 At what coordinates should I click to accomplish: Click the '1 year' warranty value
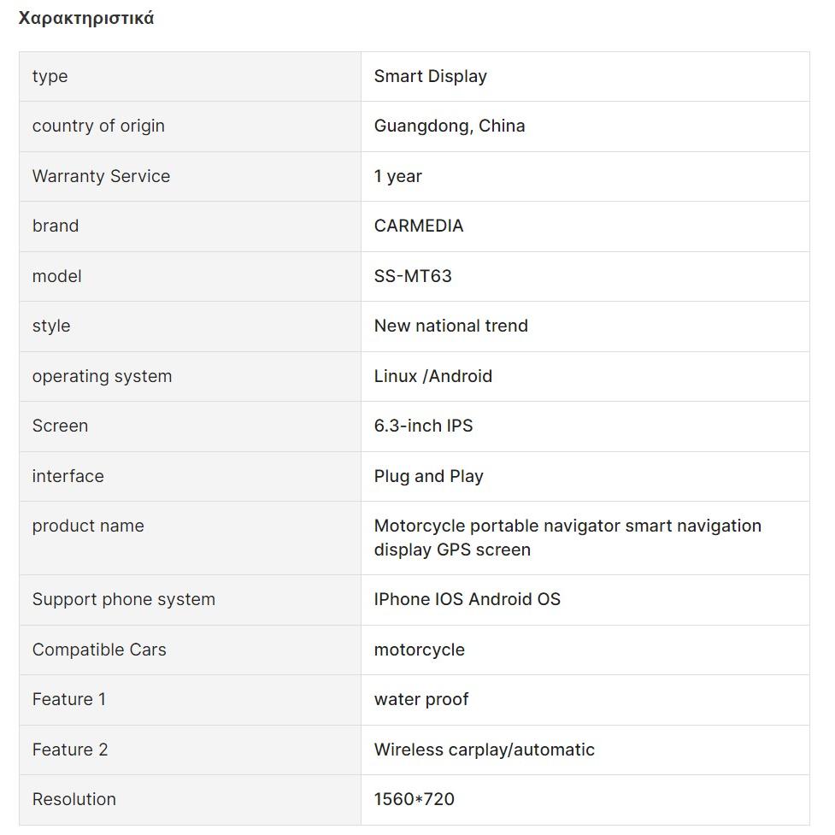pyautogui.click(x=397, y=176)
